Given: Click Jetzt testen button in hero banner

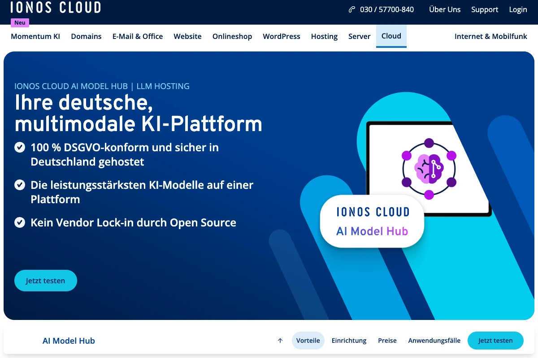Looking at the screenshot, I should (46, 281).
